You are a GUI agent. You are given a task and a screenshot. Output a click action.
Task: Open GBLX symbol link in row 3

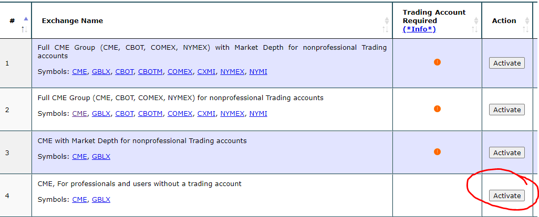[101, 156]
